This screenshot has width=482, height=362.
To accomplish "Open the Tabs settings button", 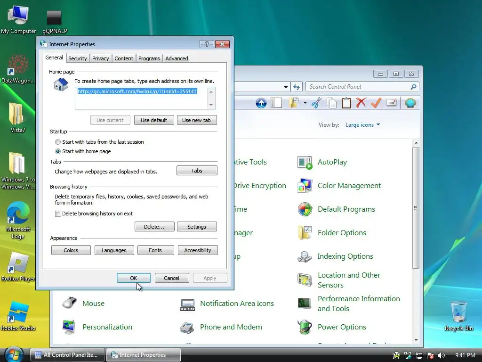I will click(x=197, y=171).
